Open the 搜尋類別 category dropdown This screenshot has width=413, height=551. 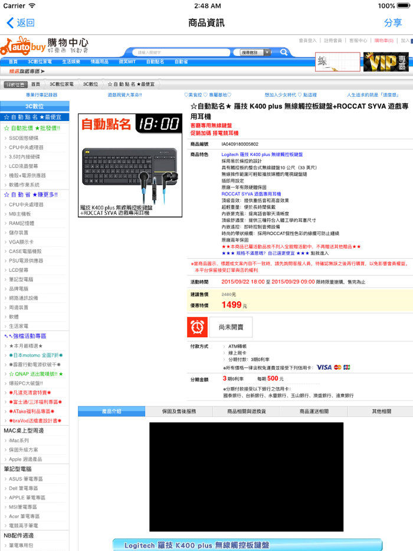(x=255, y=53)
